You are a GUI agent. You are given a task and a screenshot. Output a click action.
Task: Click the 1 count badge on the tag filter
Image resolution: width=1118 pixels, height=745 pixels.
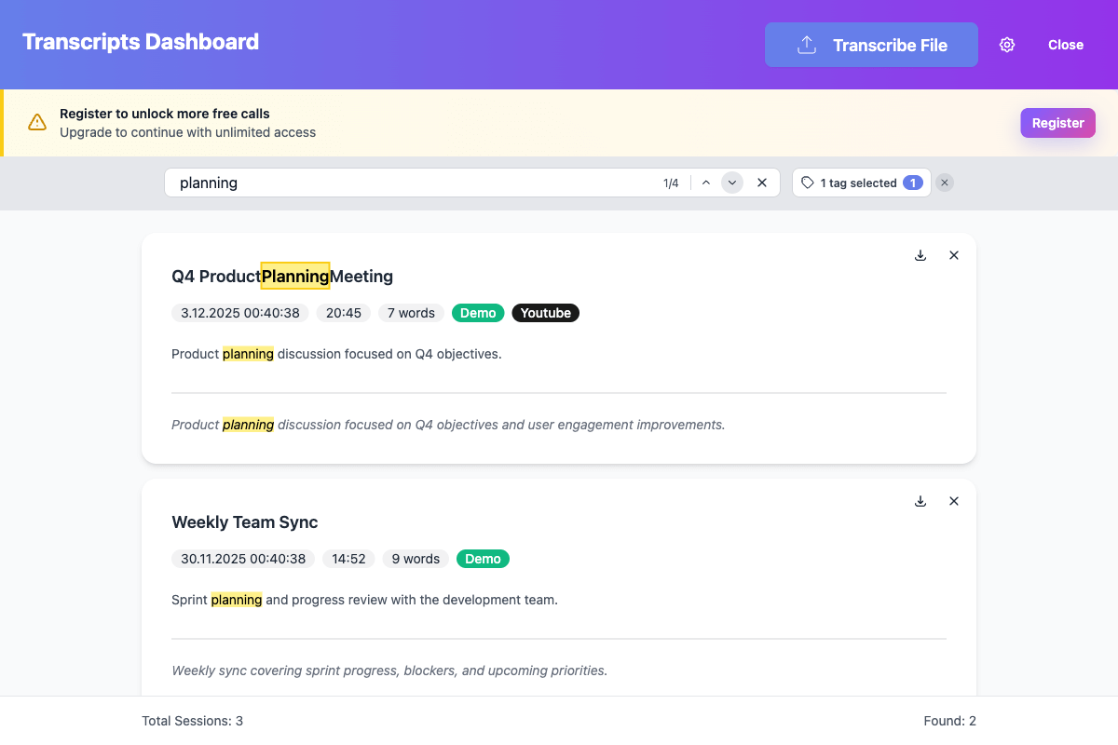(x=912, y=182)
